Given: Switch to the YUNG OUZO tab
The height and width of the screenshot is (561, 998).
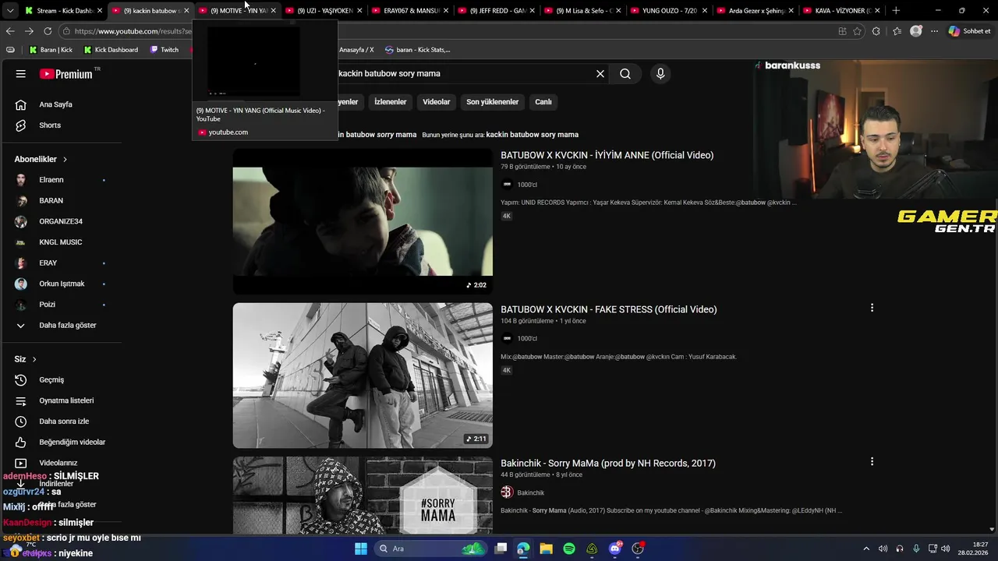Looking at the screenshot, I should pos(669,11).
